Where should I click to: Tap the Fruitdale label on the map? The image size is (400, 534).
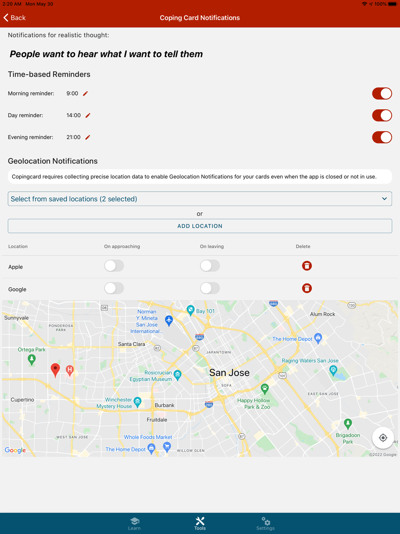coord(157,420)
